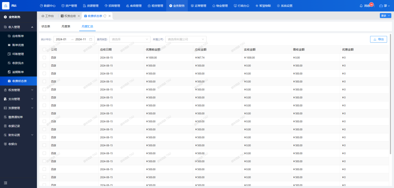Open 坏账管理 in the sidebar

click(x=18, y=54)
